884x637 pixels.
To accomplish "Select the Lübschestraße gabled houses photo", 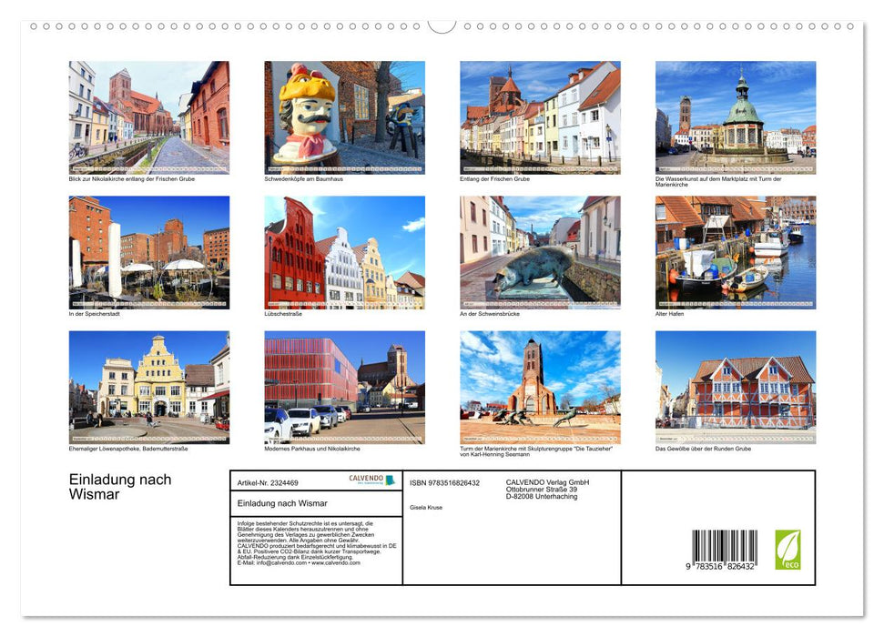I will [x=344, y=252].
